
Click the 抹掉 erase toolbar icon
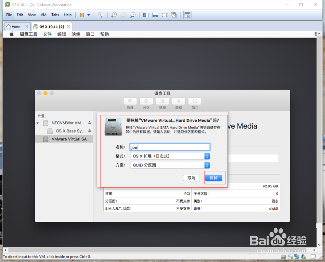tap(162, 101)
